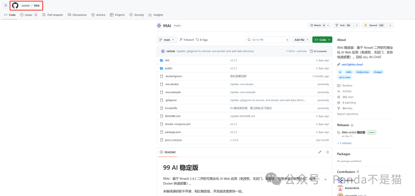The width and height of the screenshot is (415, 196).
Task: Open the docker-compose.yml file
Action: 178,124
